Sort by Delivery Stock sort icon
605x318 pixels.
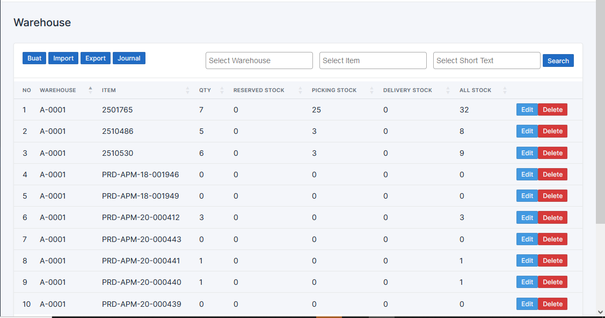pyautogui.click(x=448, y=90)
